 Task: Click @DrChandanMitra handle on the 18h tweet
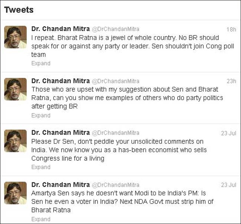(115, 29)
